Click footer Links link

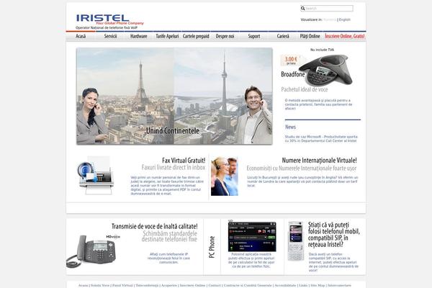tap(303, 285)
